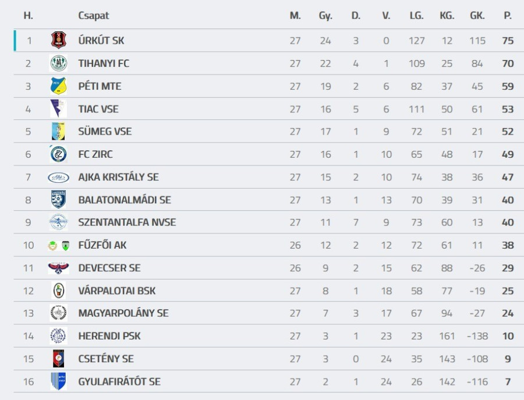Click the Péti MTE yellow crest
The height and width of the screenshot is (400, 524).
tap(58, 86)
